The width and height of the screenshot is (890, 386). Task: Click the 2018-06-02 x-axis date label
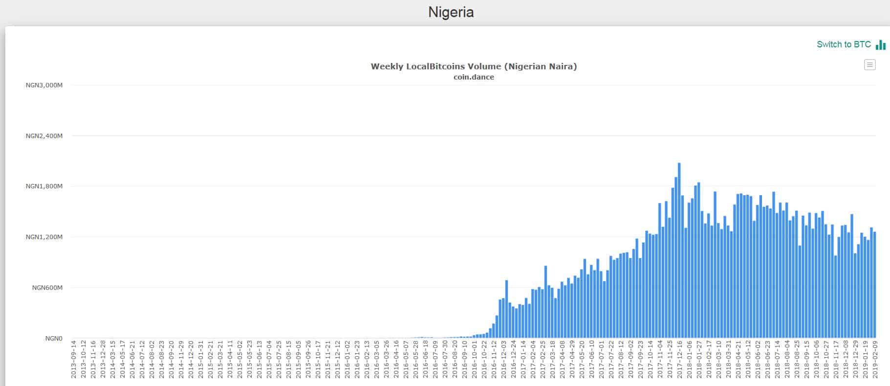[x=758, y=359]
